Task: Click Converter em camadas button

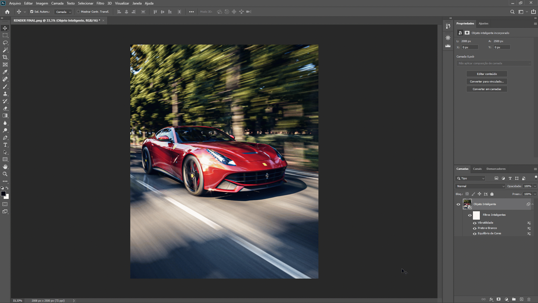Action: (487, 89)
